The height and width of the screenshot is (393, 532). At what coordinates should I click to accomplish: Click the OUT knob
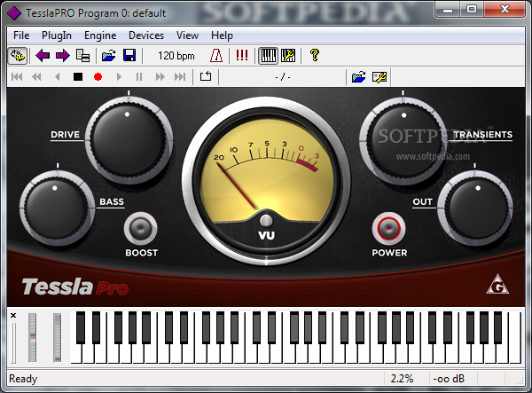(475, 208)
